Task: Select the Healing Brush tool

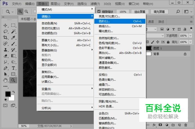Action: (x=5, y=44)
